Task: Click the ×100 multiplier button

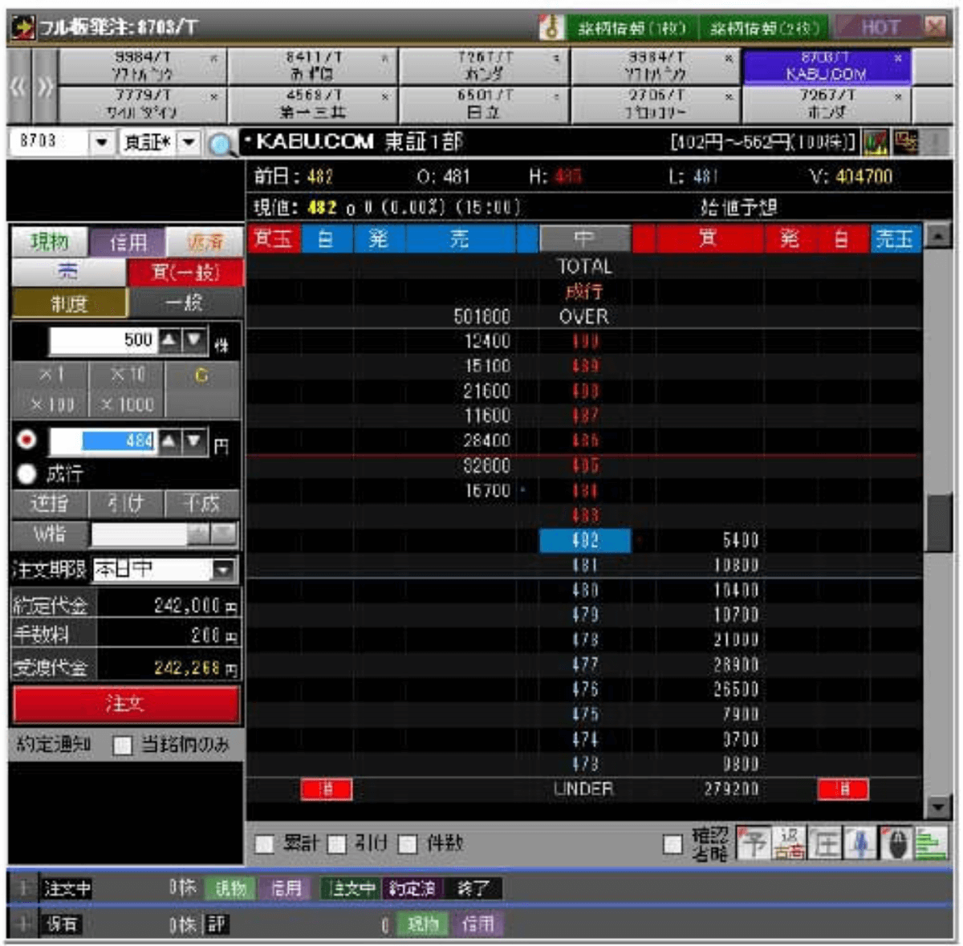Action: click(50, 404)
